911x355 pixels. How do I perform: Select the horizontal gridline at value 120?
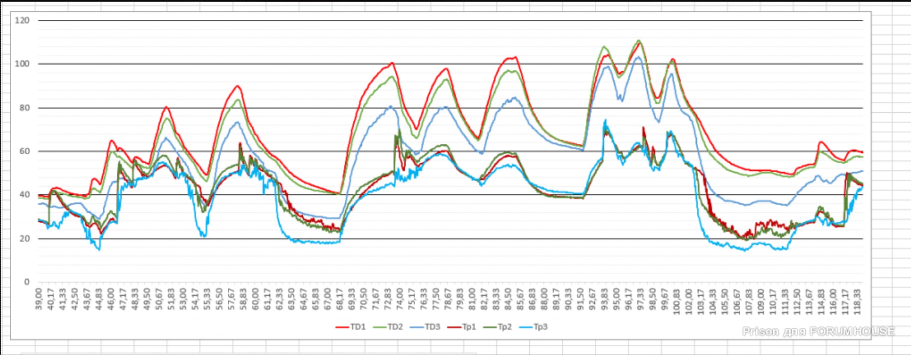450,21
